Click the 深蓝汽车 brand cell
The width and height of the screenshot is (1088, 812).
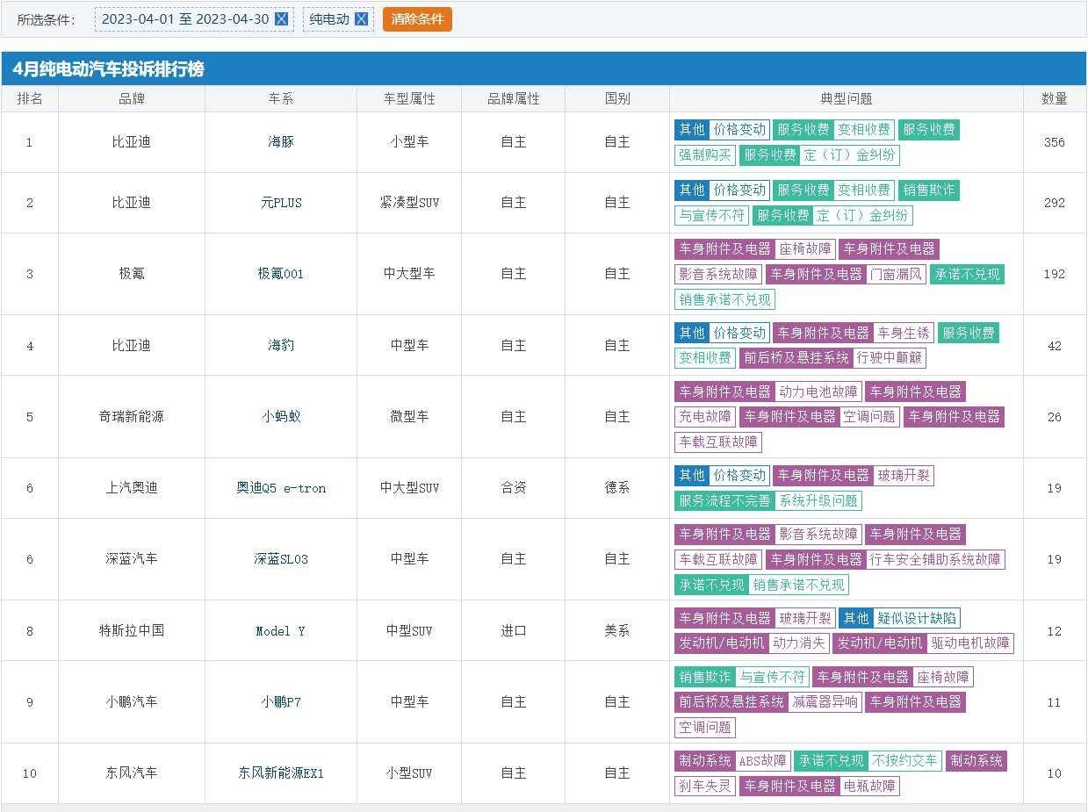(132, 559)
